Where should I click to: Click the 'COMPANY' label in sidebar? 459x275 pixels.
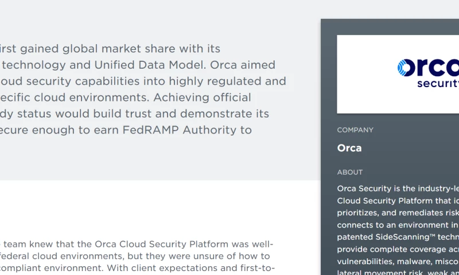(355, 130)
